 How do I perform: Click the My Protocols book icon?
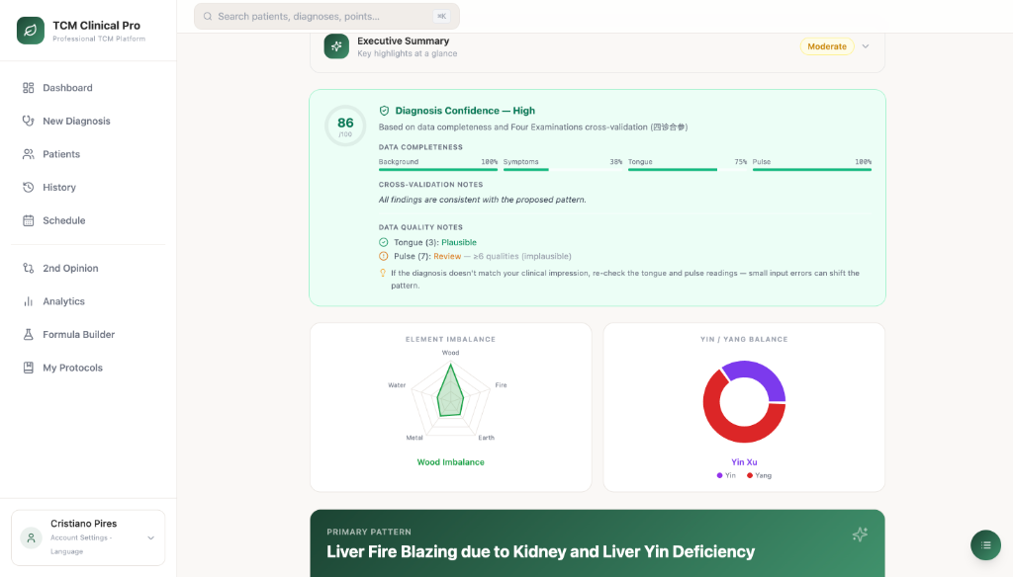coord(29,368)
